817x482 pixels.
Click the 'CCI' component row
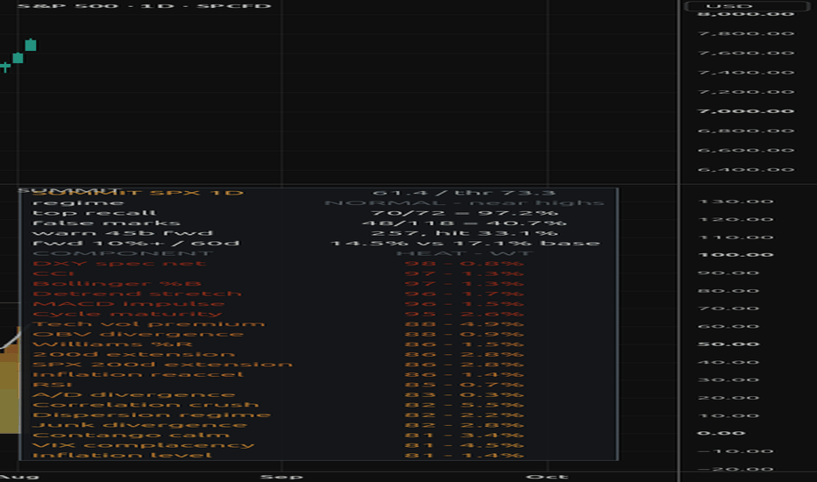(53, 273)
